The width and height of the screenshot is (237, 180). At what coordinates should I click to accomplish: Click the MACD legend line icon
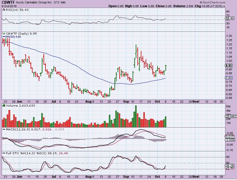click(4, 129)
